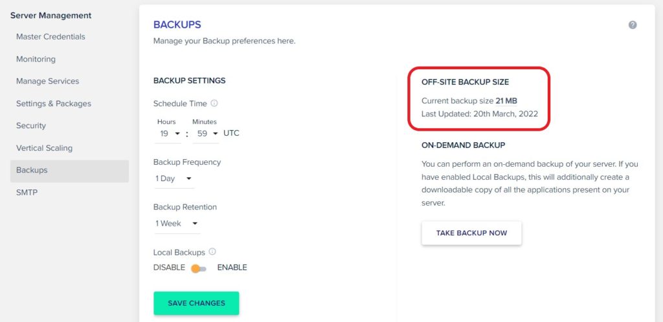Show Local Backups info icon
Viewport: 663px width, 322px height.
pos(212,252)
